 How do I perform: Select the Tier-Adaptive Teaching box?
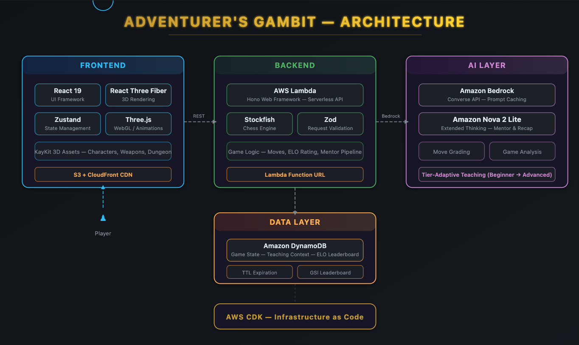[487, 174]
